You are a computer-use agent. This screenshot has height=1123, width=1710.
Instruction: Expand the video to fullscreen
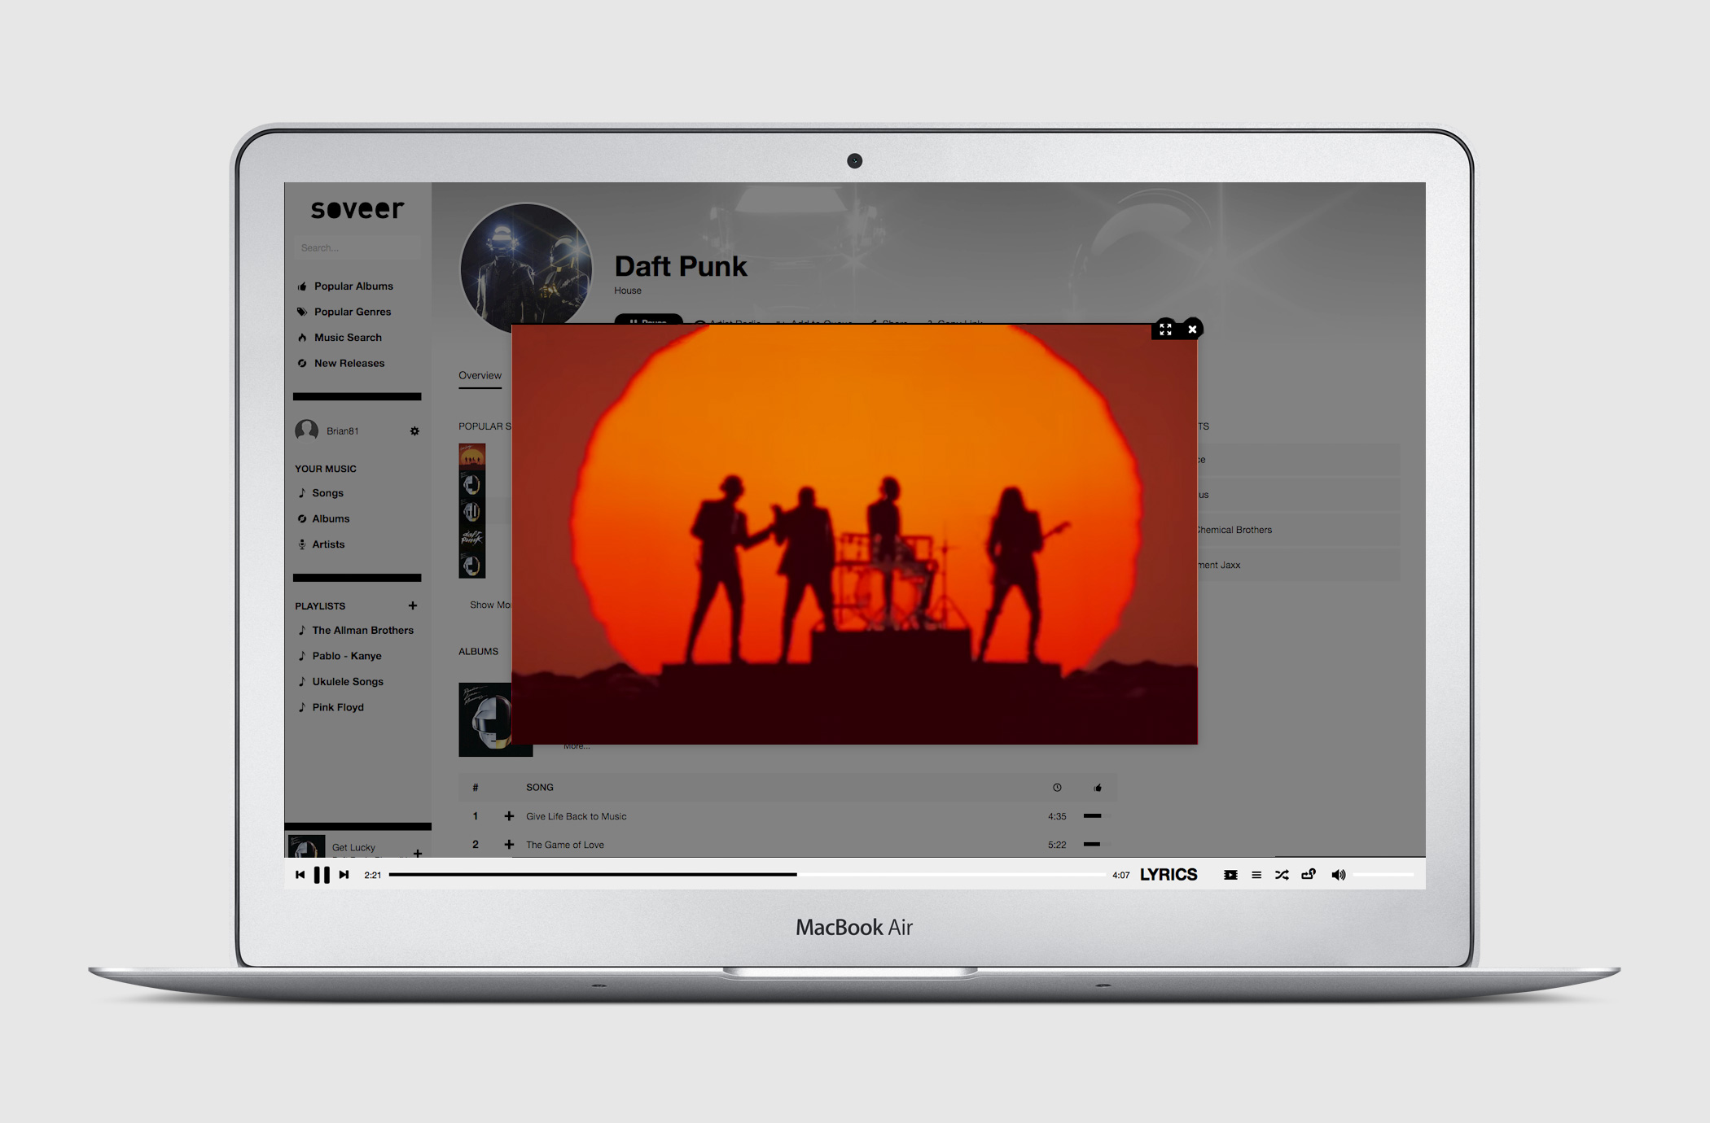tap(1165, 330)
